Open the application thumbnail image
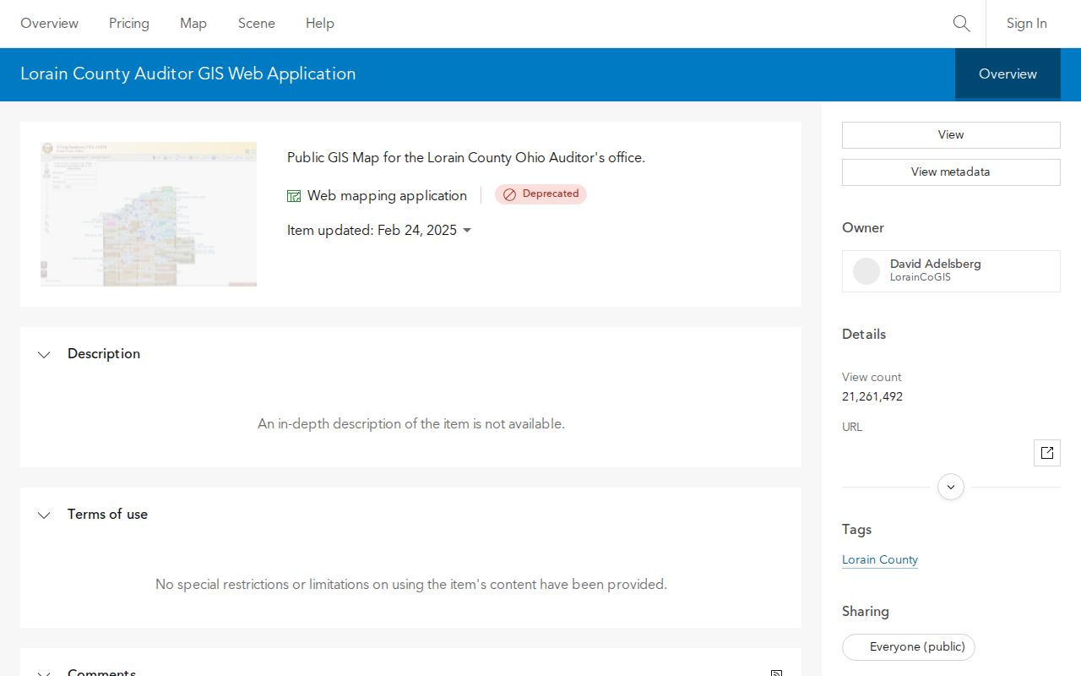 [x=149, y=214]
